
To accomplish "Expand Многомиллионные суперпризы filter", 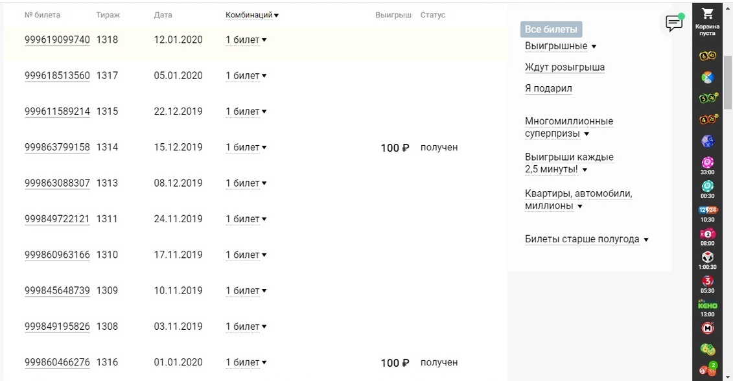I will click(568, 127).
